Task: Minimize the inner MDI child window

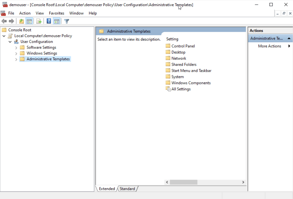Action: [x=277, y=13]
